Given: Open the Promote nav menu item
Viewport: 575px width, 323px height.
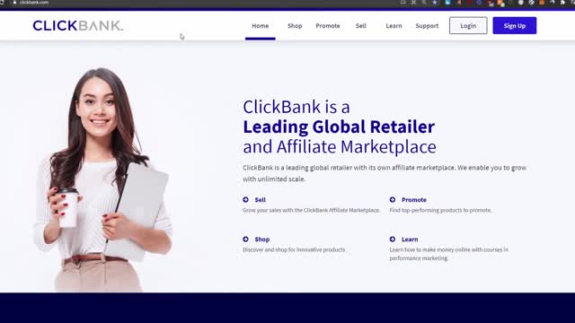Looking at the screenshot, I should [x=327, y=26].
